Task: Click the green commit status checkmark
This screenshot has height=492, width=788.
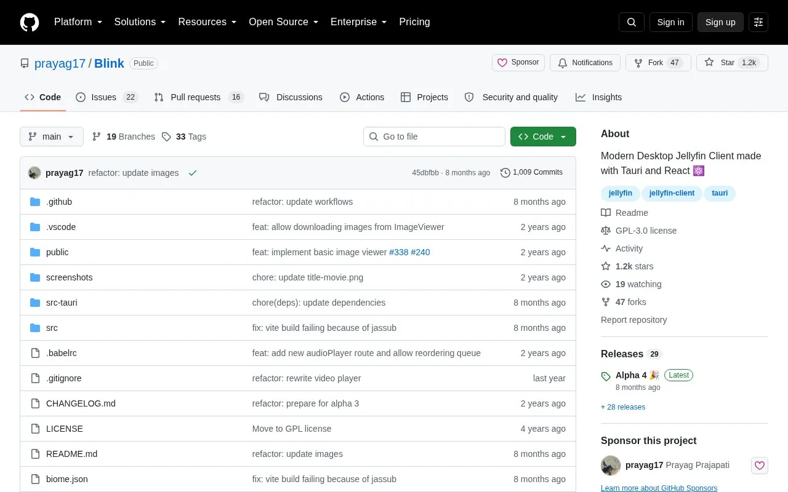Action: click(193, 173)
